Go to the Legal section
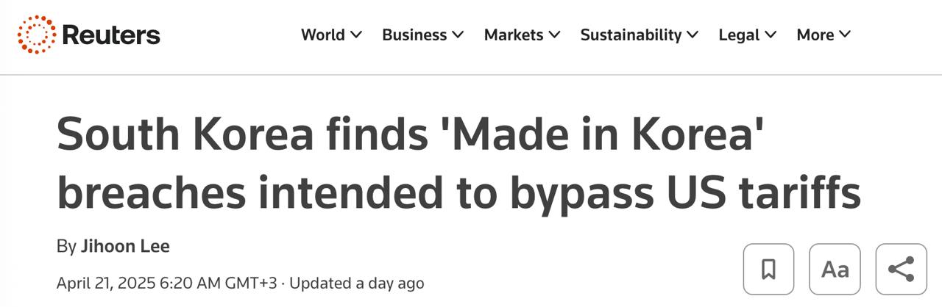Viewport: 942px width, 307px height. (739, 35)
